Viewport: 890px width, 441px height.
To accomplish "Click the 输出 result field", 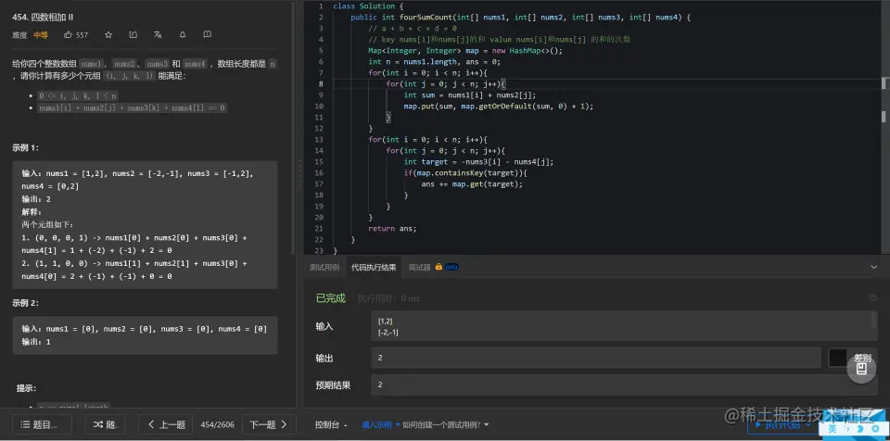I will [596, 359].
